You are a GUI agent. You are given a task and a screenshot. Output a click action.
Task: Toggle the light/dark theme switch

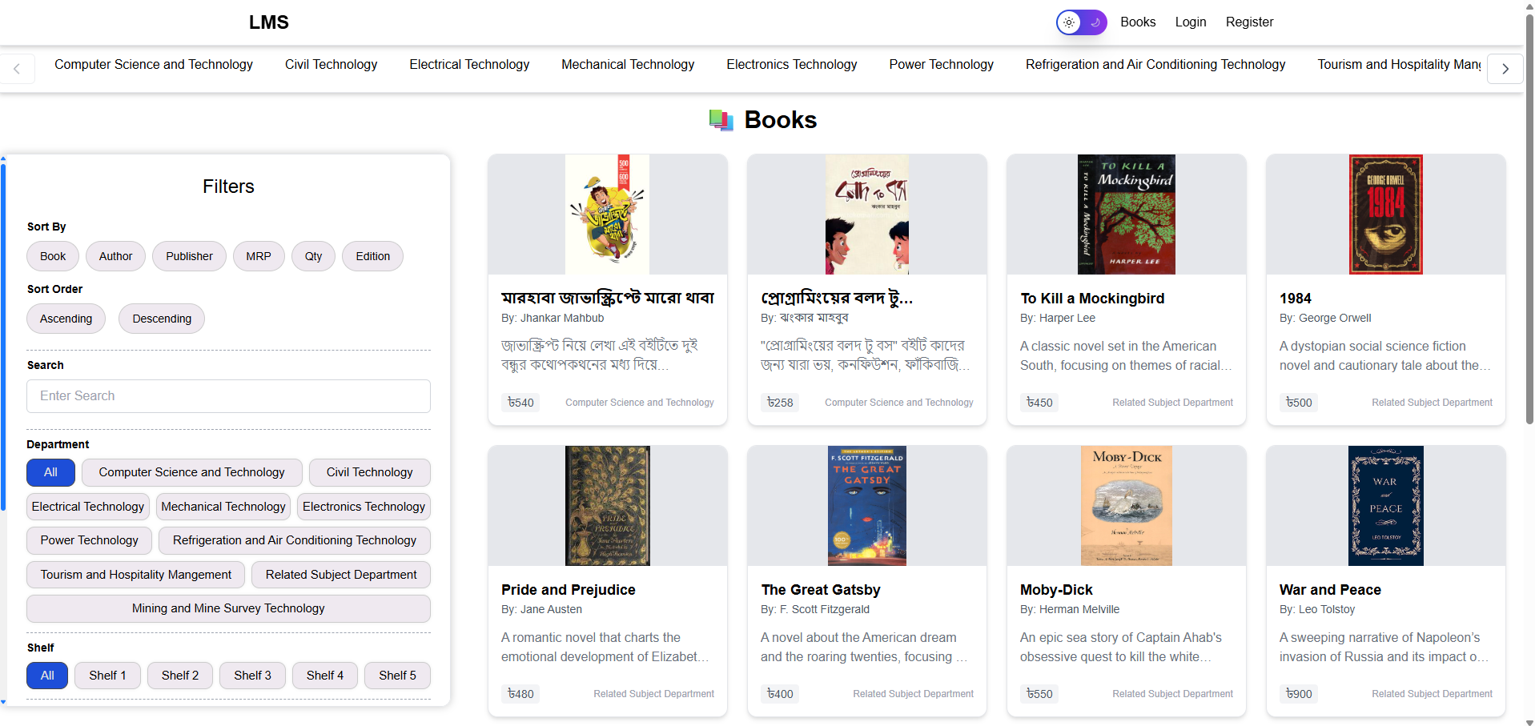(1081, 22)
